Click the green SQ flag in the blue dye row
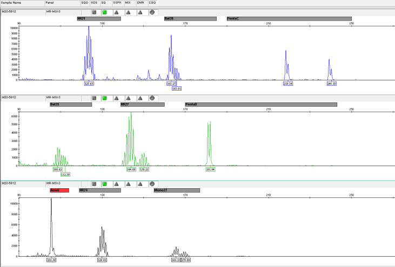Screen dimensions: 395x267 coord(104,11)
